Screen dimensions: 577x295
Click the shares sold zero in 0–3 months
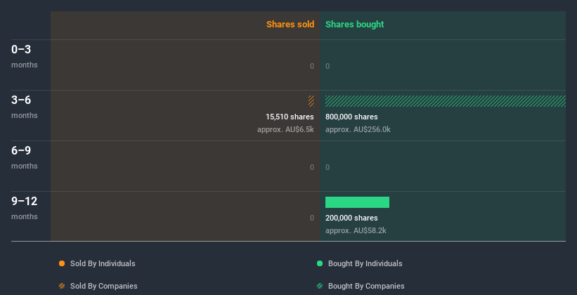click(x=312, y=66)
